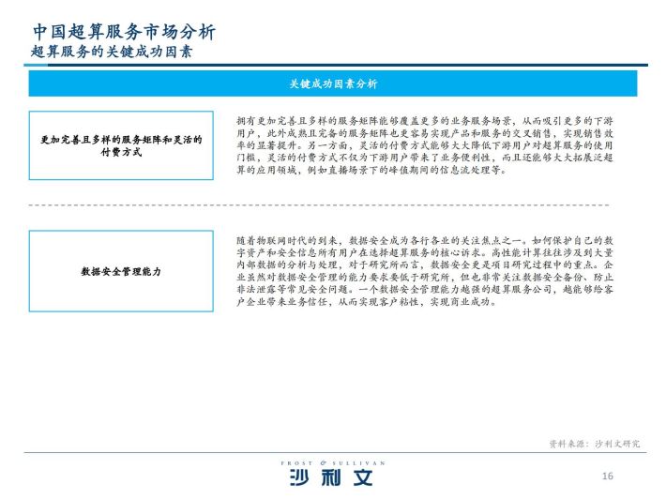Click paragraph starting '拥有更加完善且多样的服务矩阵'
666x499 pixels.
tap(425, 145)
